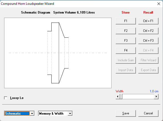
Task: Click the schematic diagram canvas area
Action: [58, 53]
